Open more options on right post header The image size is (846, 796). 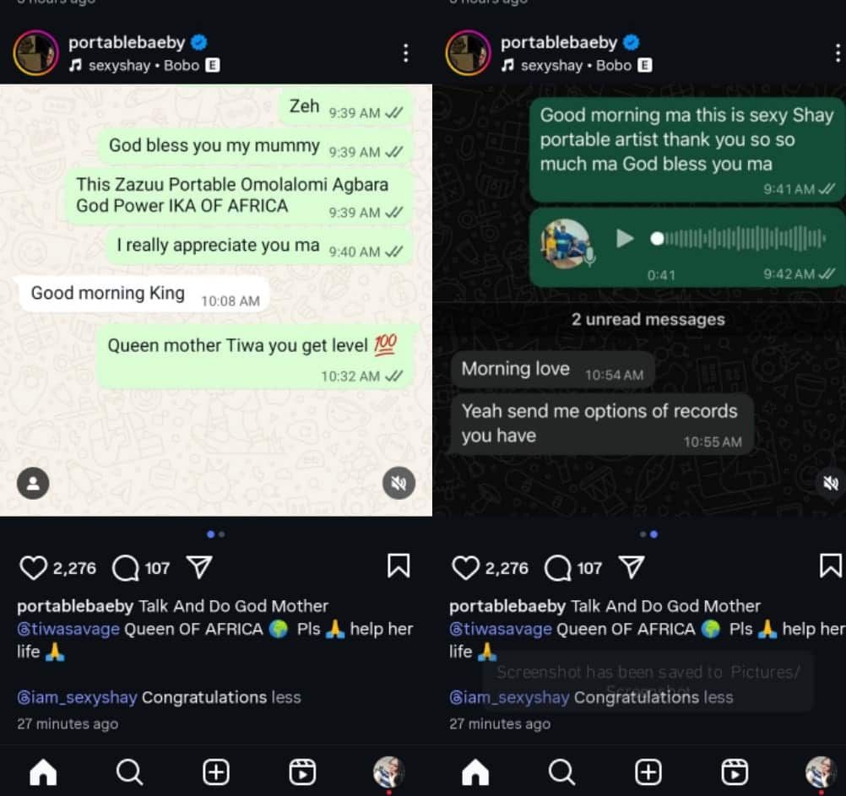[838, 53]
